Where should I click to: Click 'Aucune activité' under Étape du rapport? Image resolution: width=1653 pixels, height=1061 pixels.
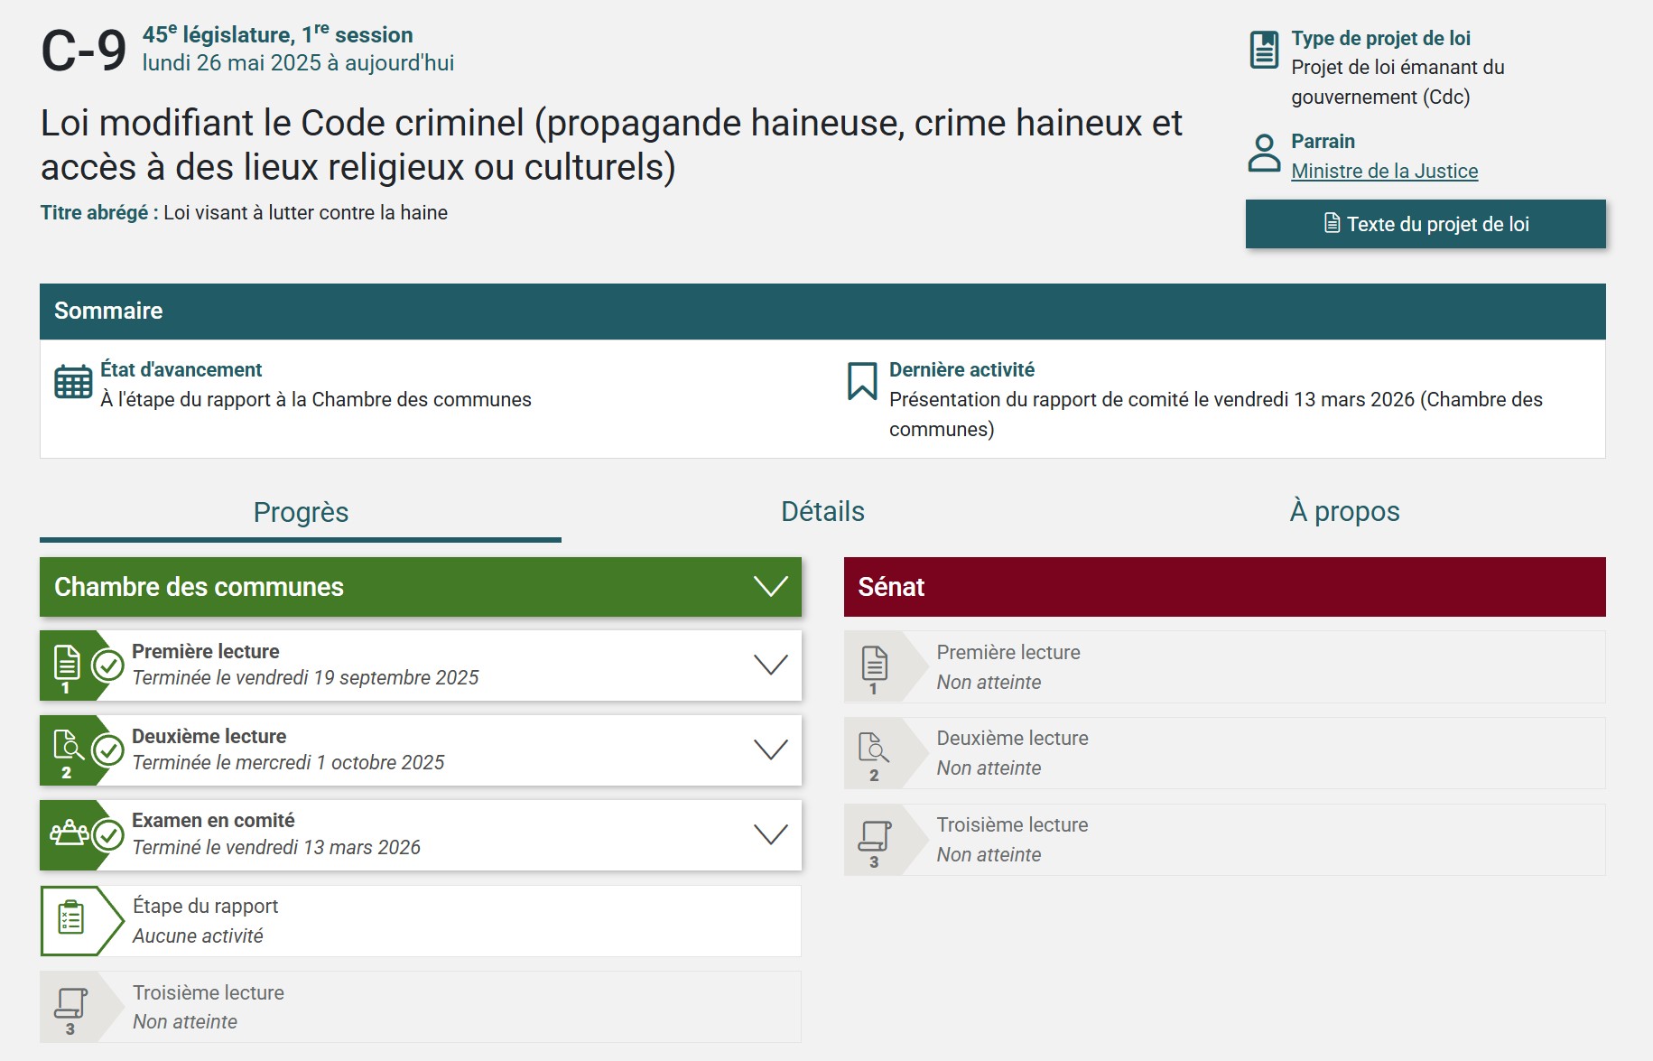[198, 936]
